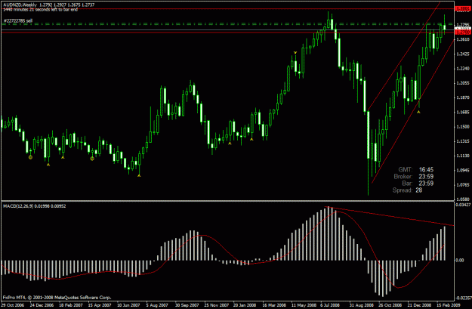
Task: Click the GMT 16:45 time readout
Action: coord(416,169)
